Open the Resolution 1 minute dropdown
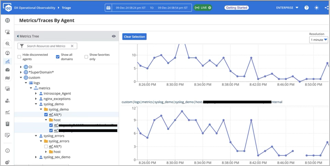330x166 pixels. pos(318,40)
